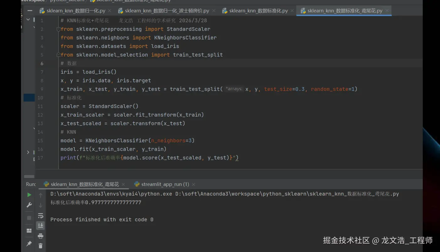440x252 pixels.
Task: Close sklearn_knn_数据归一化.py tab
Action: tap(110, 11)
